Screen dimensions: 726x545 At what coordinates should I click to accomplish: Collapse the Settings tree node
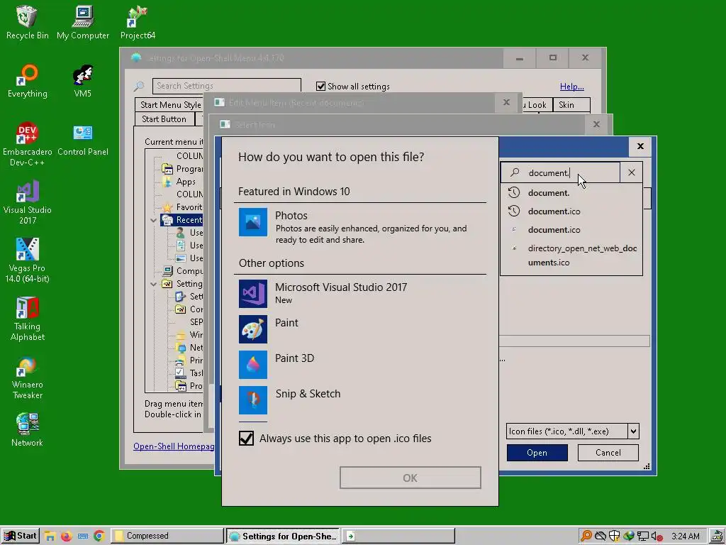[x=154, y=284]
